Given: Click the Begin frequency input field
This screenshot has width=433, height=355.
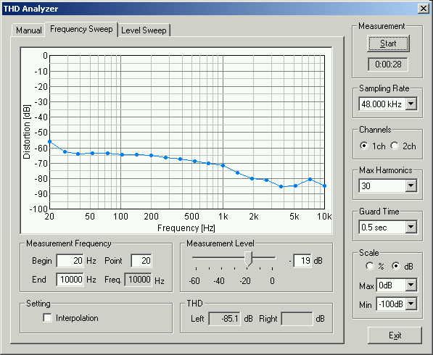Looking at the screenshot, I should point(70,260).
